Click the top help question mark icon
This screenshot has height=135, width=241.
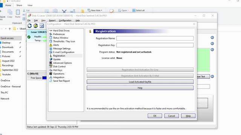pyautogui.click(x=212, y=37)
